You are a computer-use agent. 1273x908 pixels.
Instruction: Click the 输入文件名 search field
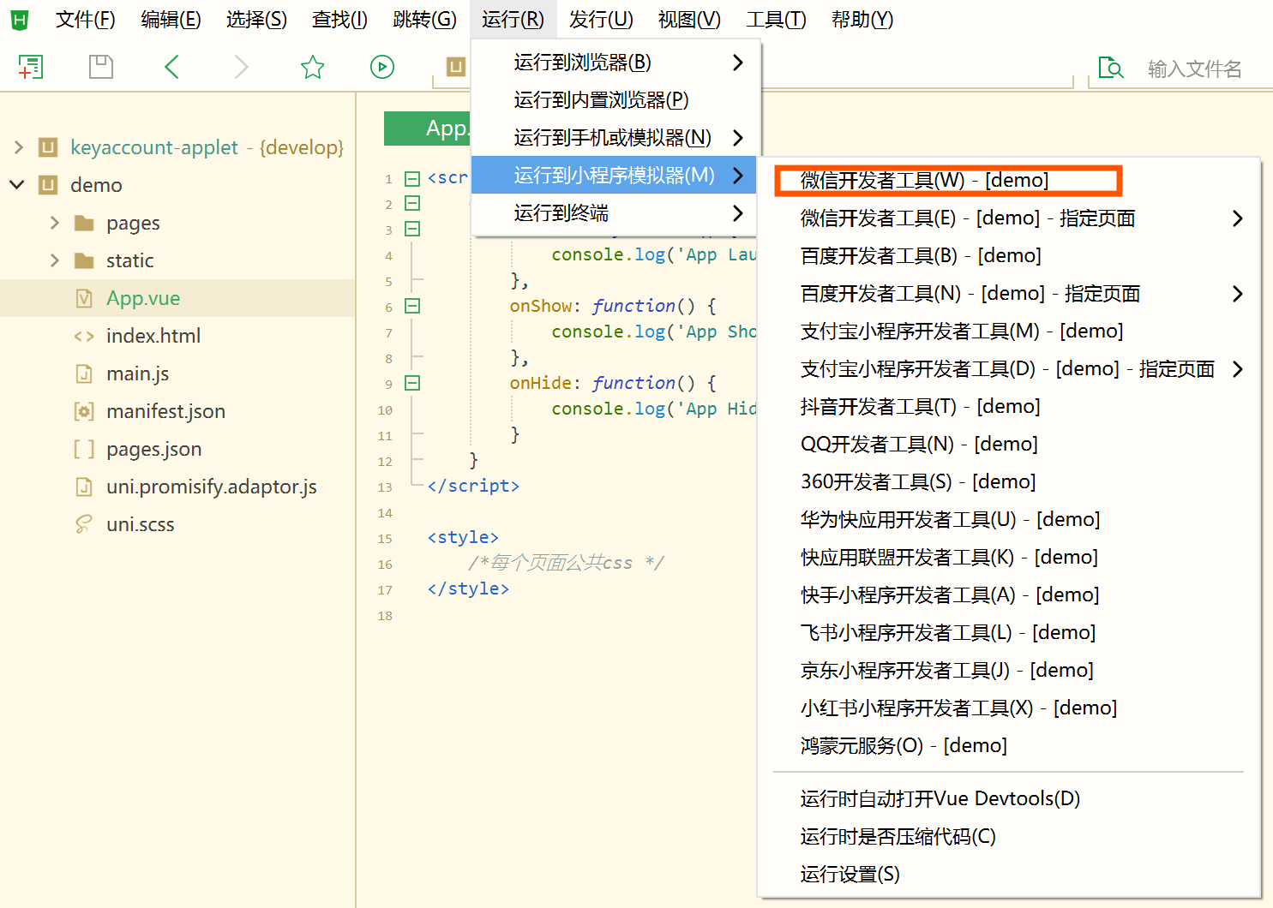(x=1194, y=69)
